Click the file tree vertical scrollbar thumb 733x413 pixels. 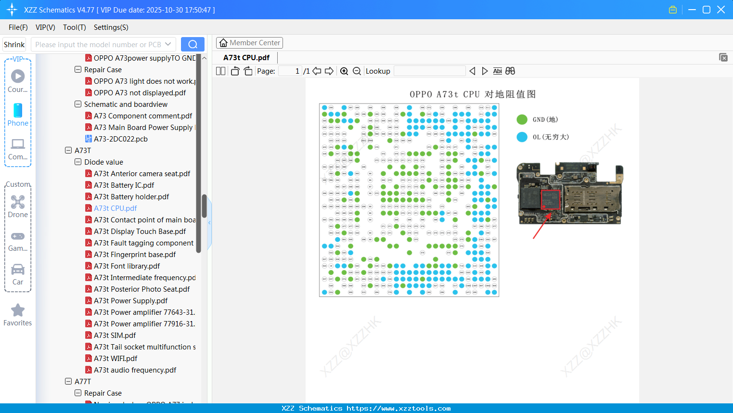[x=204, y=206]
